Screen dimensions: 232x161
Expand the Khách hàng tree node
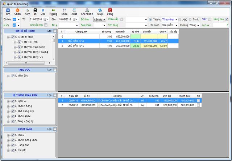(8, 106)
